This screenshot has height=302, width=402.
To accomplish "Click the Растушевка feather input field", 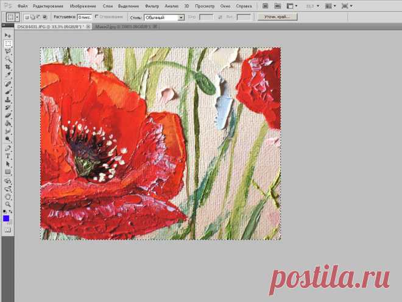I will point(84,18).
